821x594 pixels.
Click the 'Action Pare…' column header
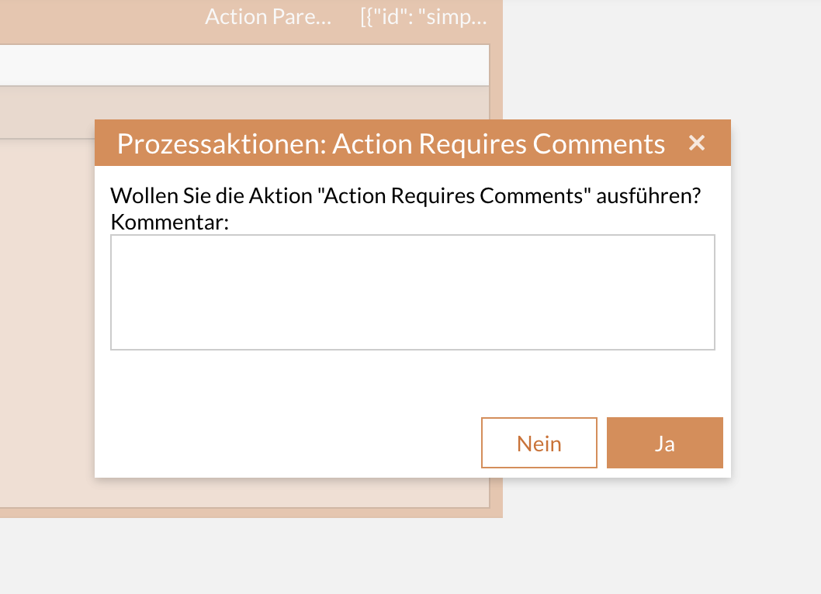[268, 16]
